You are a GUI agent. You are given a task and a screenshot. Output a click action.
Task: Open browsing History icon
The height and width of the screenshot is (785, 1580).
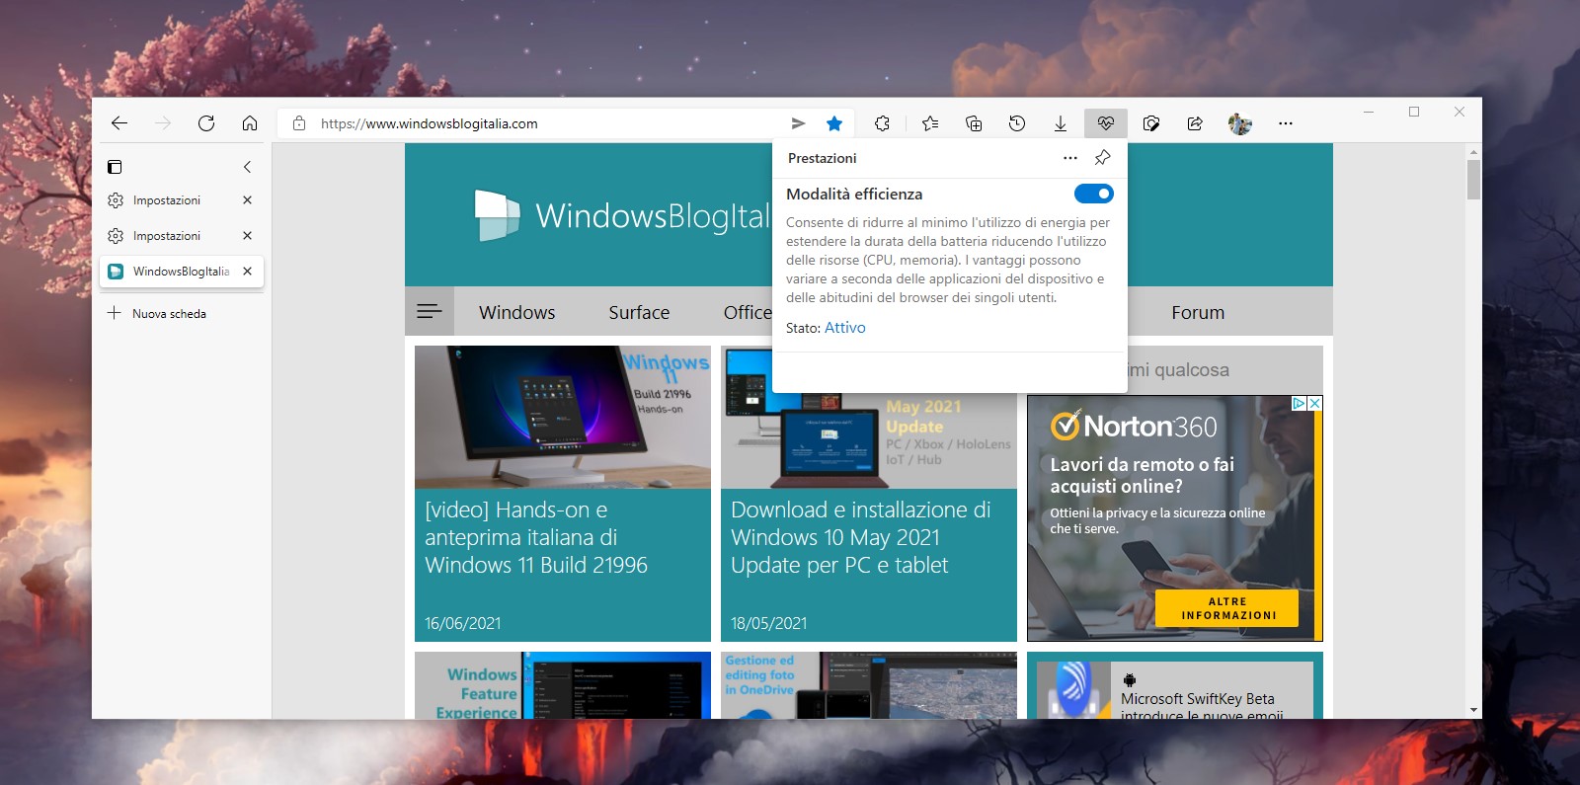pos(1017,123)
